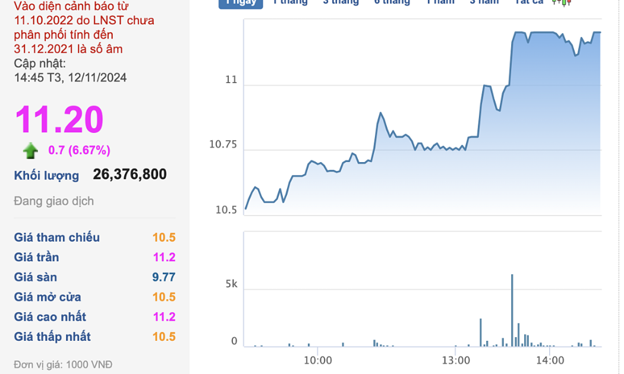Switch to the 3 năm range
The width and height of the screenshot is (624, 374).
click(484, 2)
